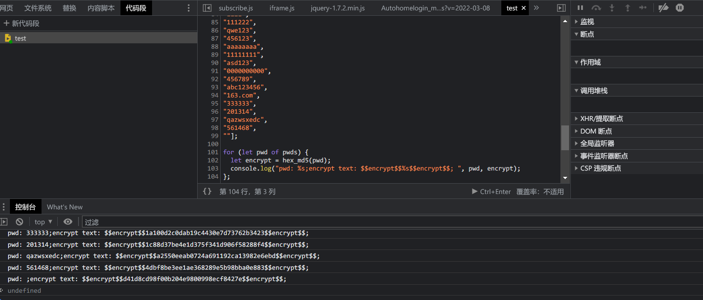This screenshot has height=300, width=703.
Task: Expand the DOM 断点 section
Action: click(637, 131)
